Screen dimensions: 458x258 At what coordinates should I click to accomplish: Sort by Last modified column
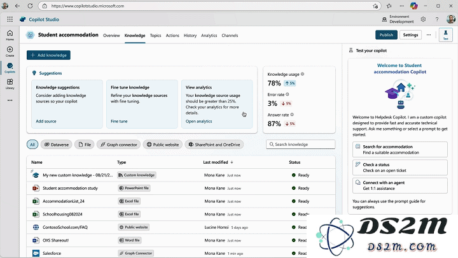(x=218, y=162)
